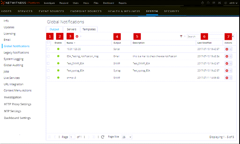Click the green enable dot for Test_SNMP_ESA
The height and width of the screenshot is (144, 240).
[x=58, y=63]
